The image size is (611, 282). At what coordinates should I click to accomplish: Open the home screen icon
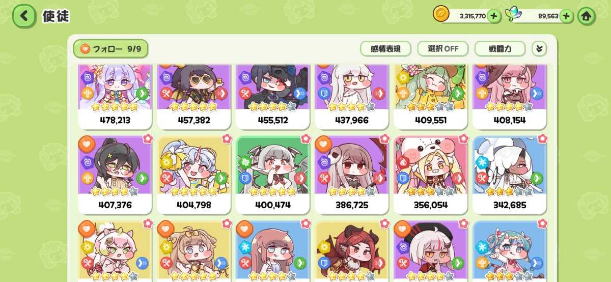coord(587,16)
